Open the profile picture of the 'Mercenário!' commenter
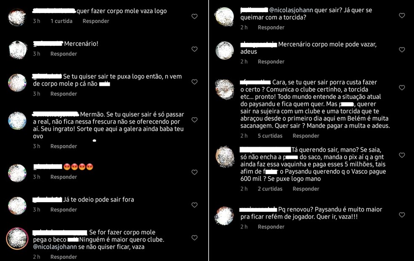This screenshot has width=414, height=261. click(18, 50)
